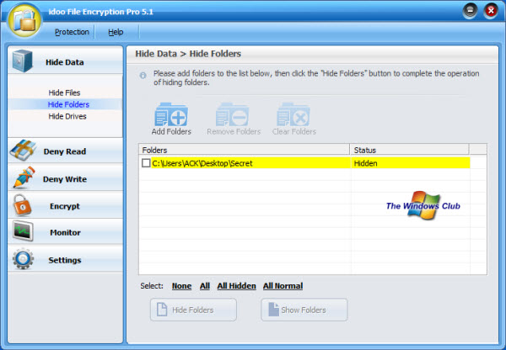Select Hide Drives in the sidebar
This screenshot has width=506, height=350.
coord(67,116)
